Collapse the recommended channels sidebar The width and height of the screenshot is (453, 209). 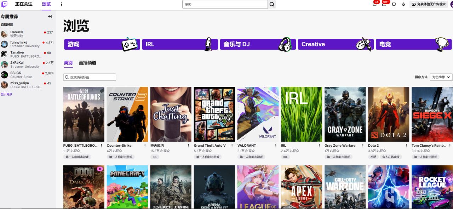coord(50,16)
